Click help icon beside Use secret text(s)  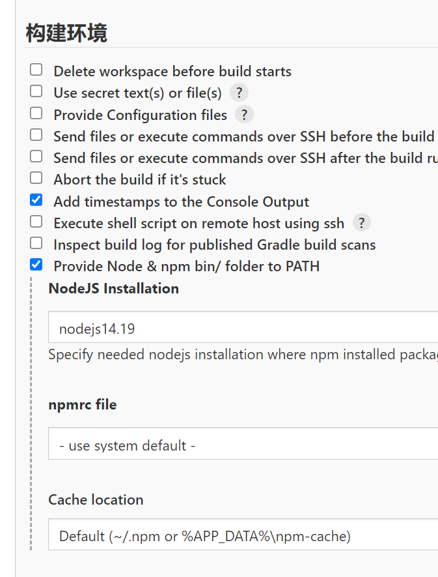pos(239,93)
